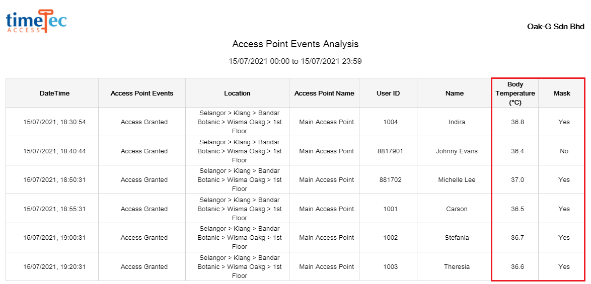Click the Access Point Events column header
Viewport: 591px width, 284px height.
coord(142,93)
